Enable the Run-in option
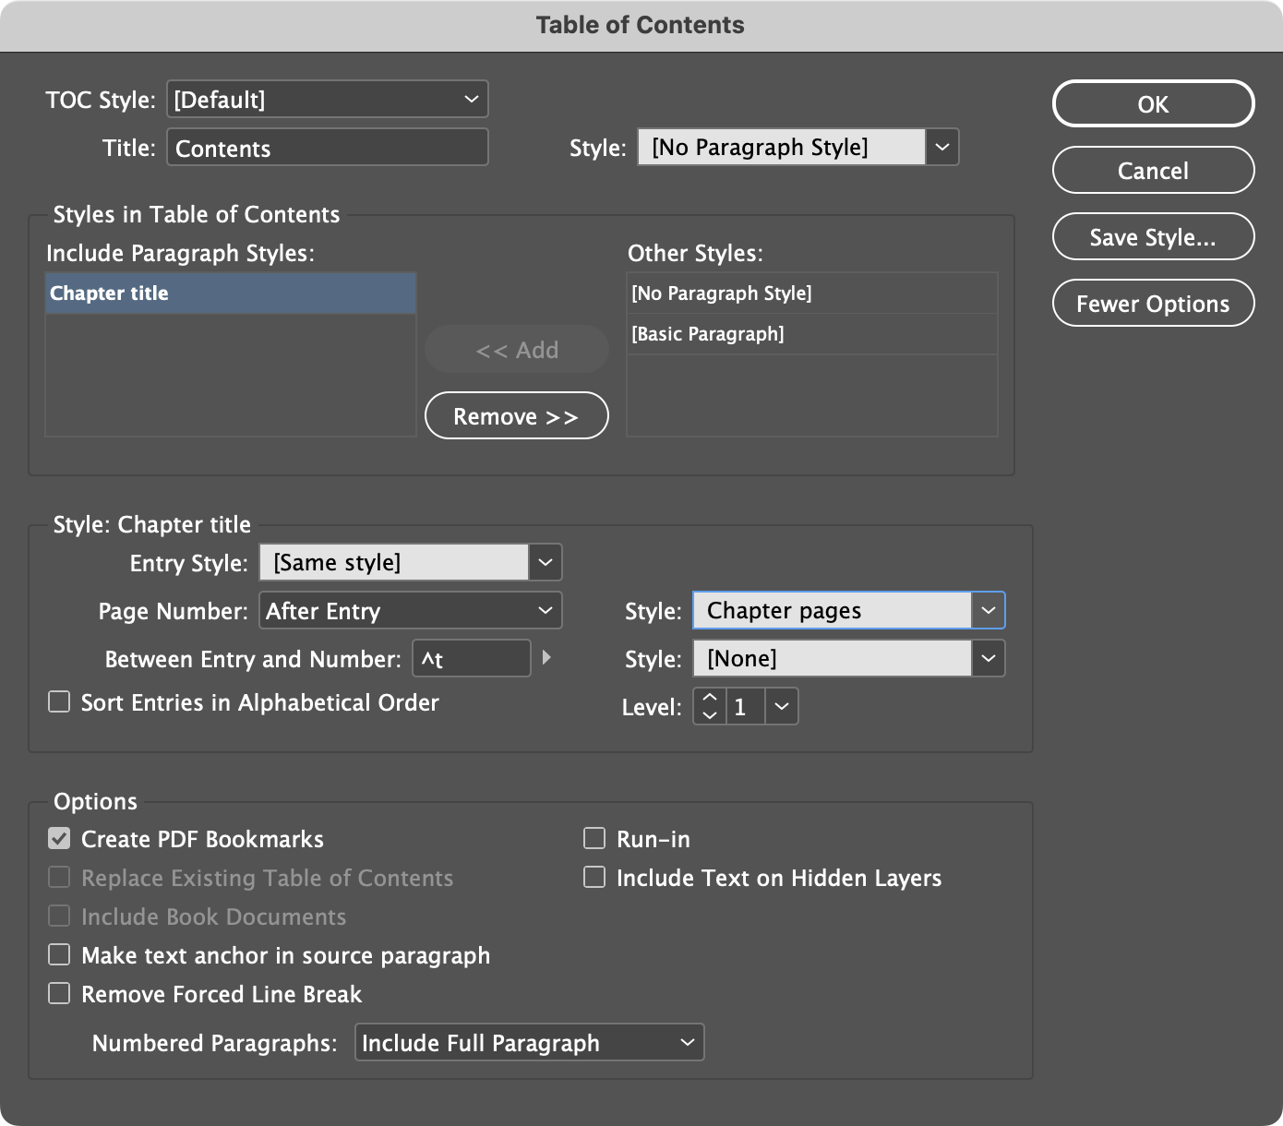This screenshot has height=1126, width=1283. coord(594,838)
